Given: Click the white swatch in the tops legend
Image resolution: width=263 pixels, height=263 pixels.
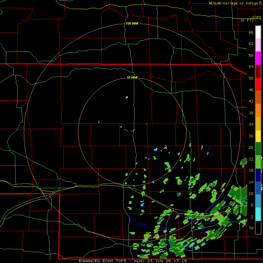Looking at the screenshot, I should [x=258, y=32].
